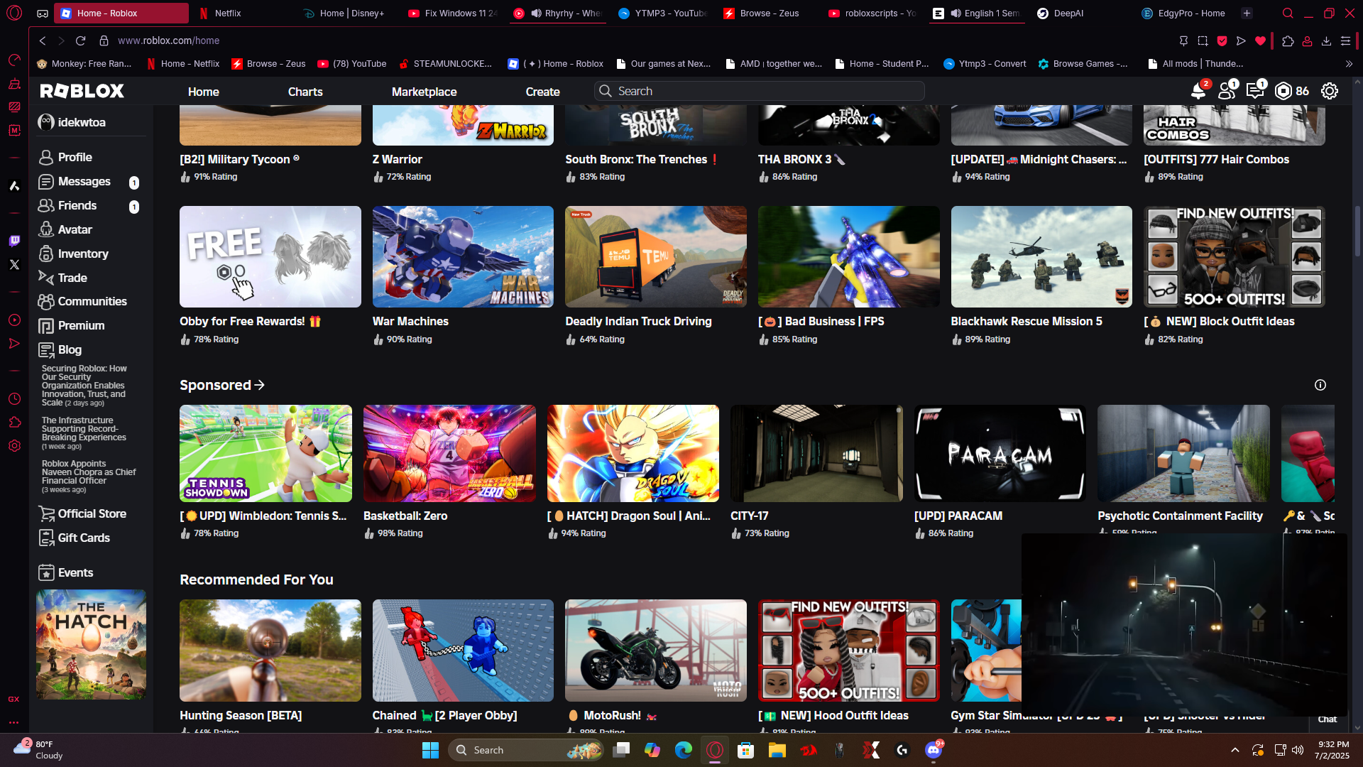1363x767 pixels.
Task: Open the Chat panel button
Action: coord(1328,719)
